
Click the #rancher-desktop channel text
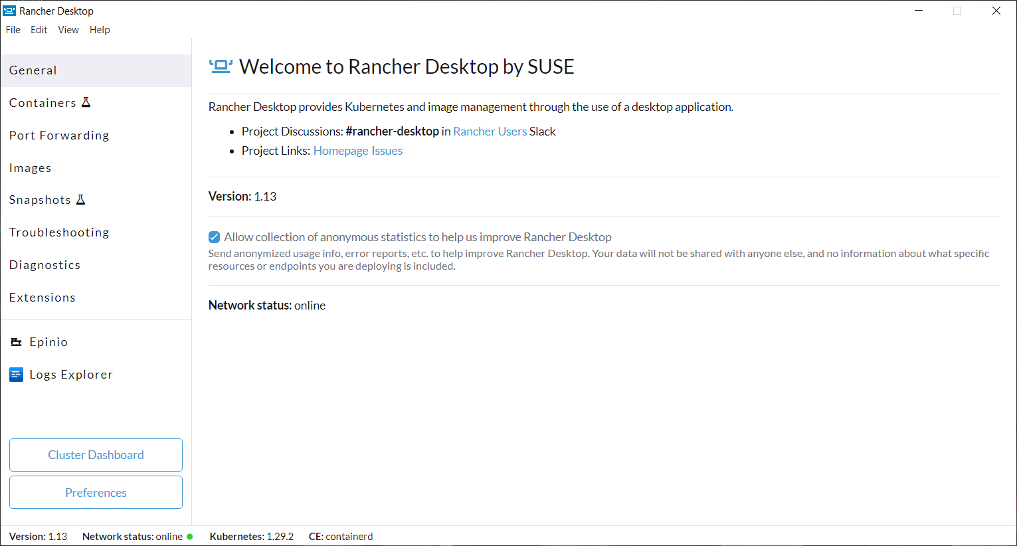pyautogui.click(x=393, y=132)
